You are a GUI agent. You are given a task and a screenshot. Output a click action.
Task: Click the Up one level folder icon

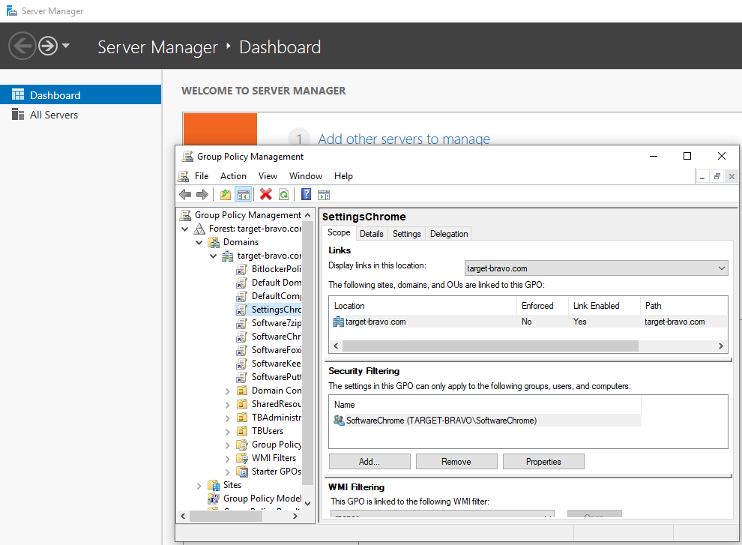(226, 194)
